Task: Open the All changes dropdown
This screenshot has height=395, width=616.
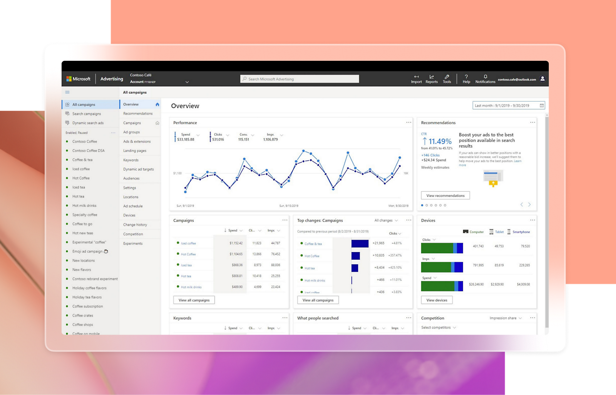Action: (x=386, y=221)
